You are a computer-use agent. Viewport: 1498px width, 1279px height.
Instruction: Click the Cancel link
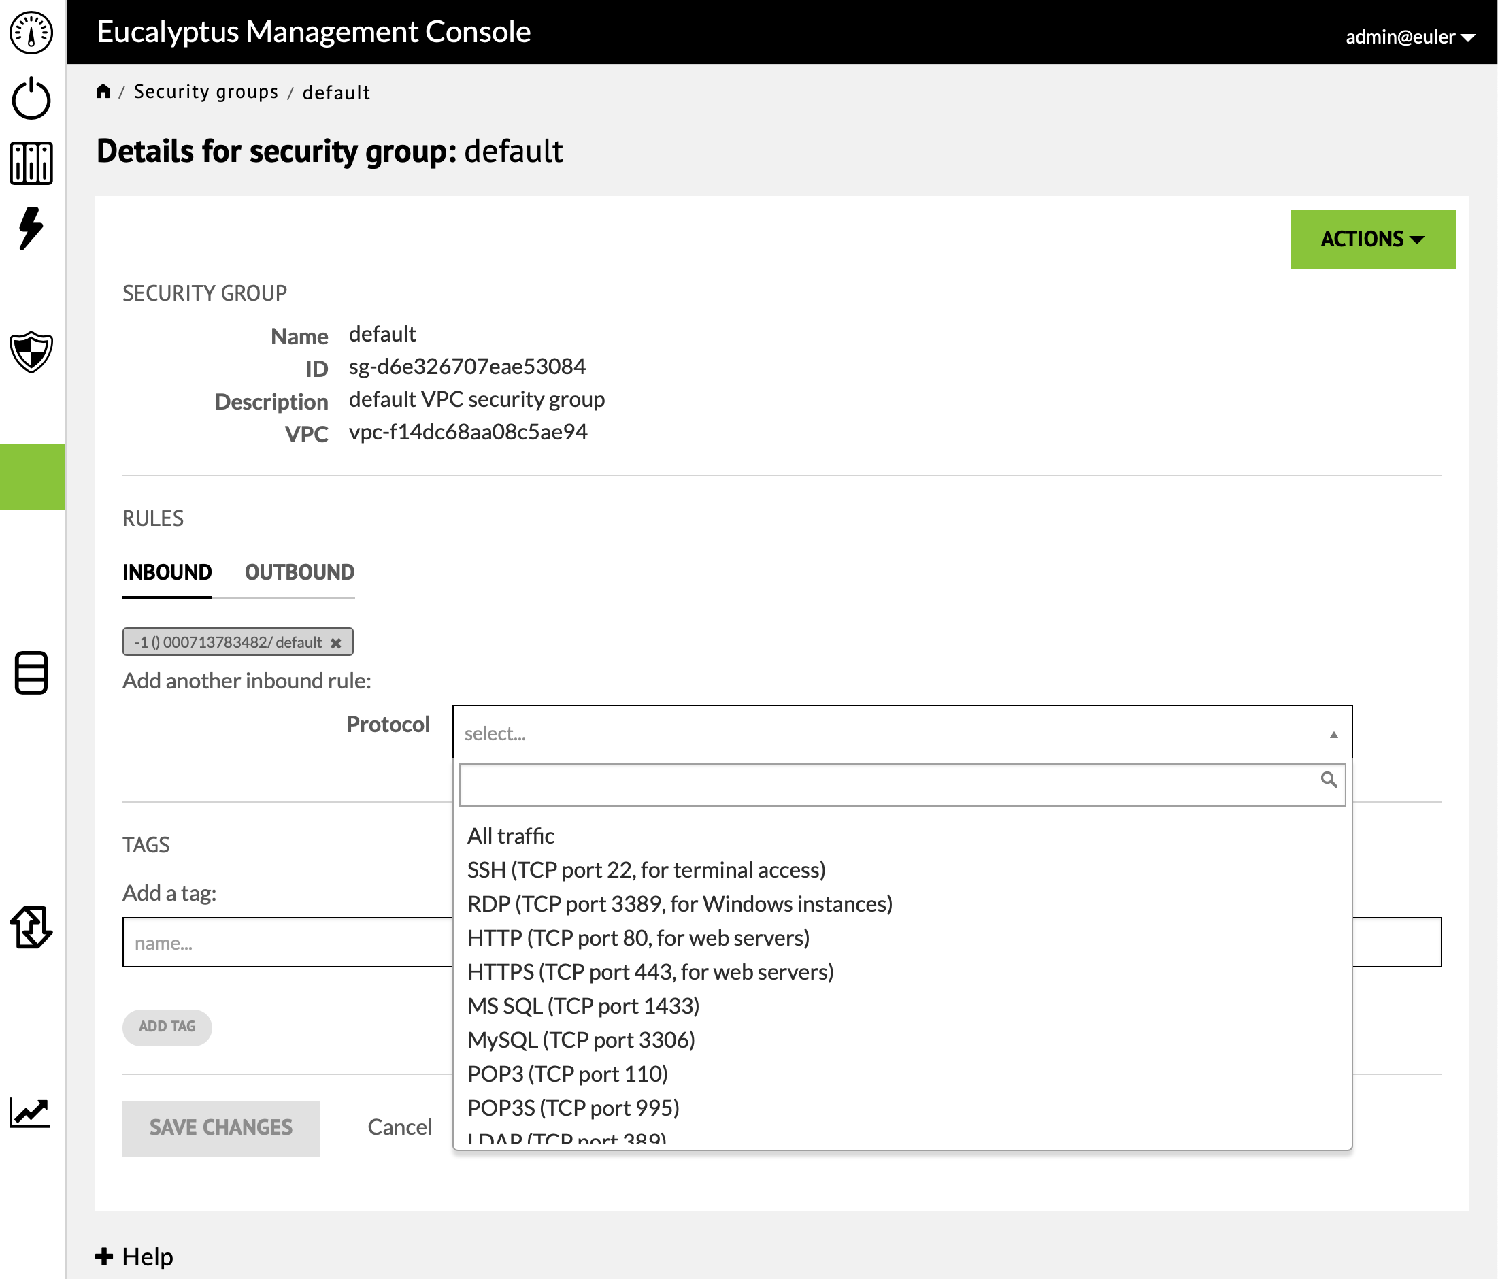400,1127
